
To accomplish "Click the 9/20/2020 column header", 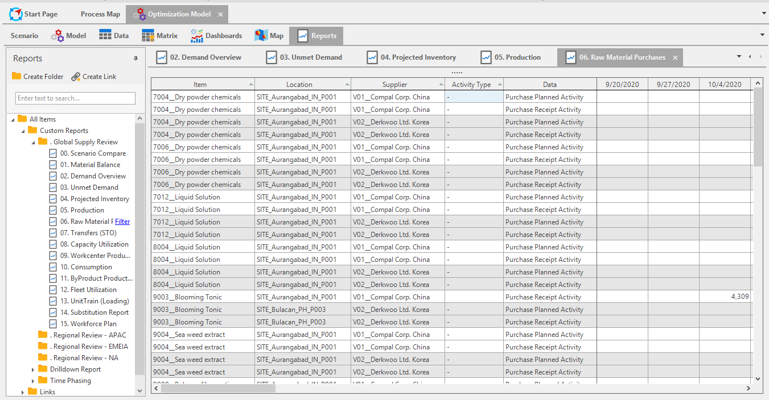I will (x=622, y=84).
